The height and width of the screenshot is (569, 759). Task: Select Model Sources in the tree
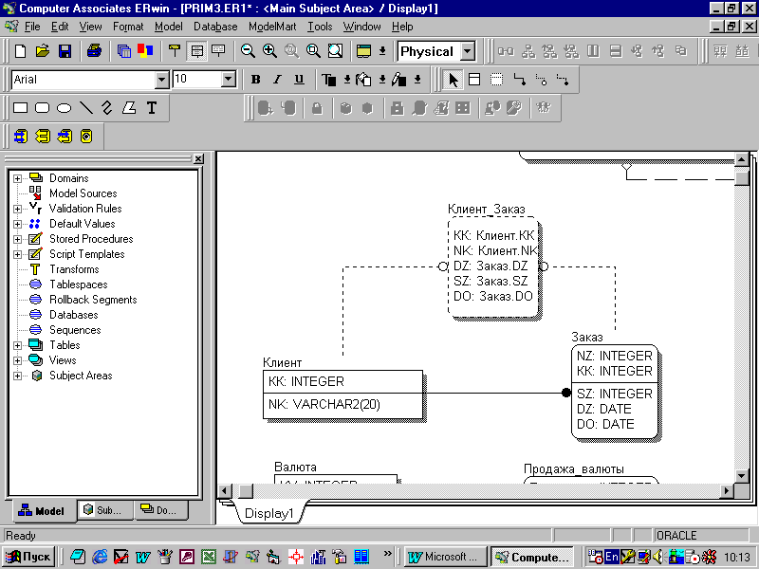tap(83, 193)
